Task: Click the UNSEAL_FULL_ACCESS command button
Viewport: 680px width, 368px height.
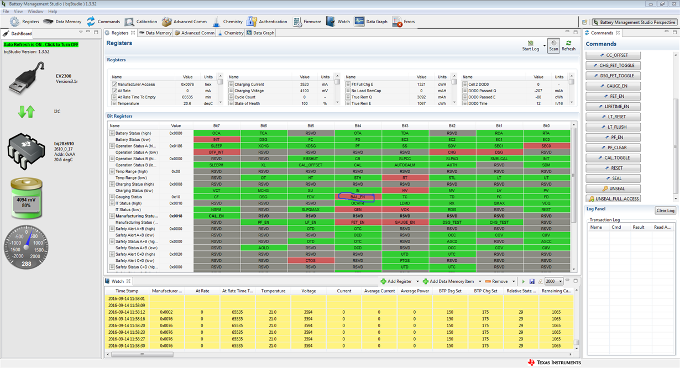Action: click(x=614, y=199)
